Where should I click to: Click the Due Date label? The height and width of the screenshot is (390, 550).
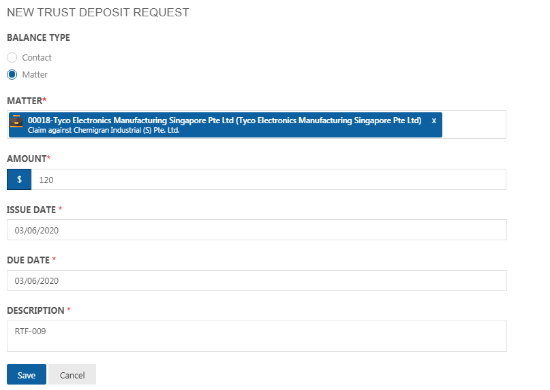[31, 260]
